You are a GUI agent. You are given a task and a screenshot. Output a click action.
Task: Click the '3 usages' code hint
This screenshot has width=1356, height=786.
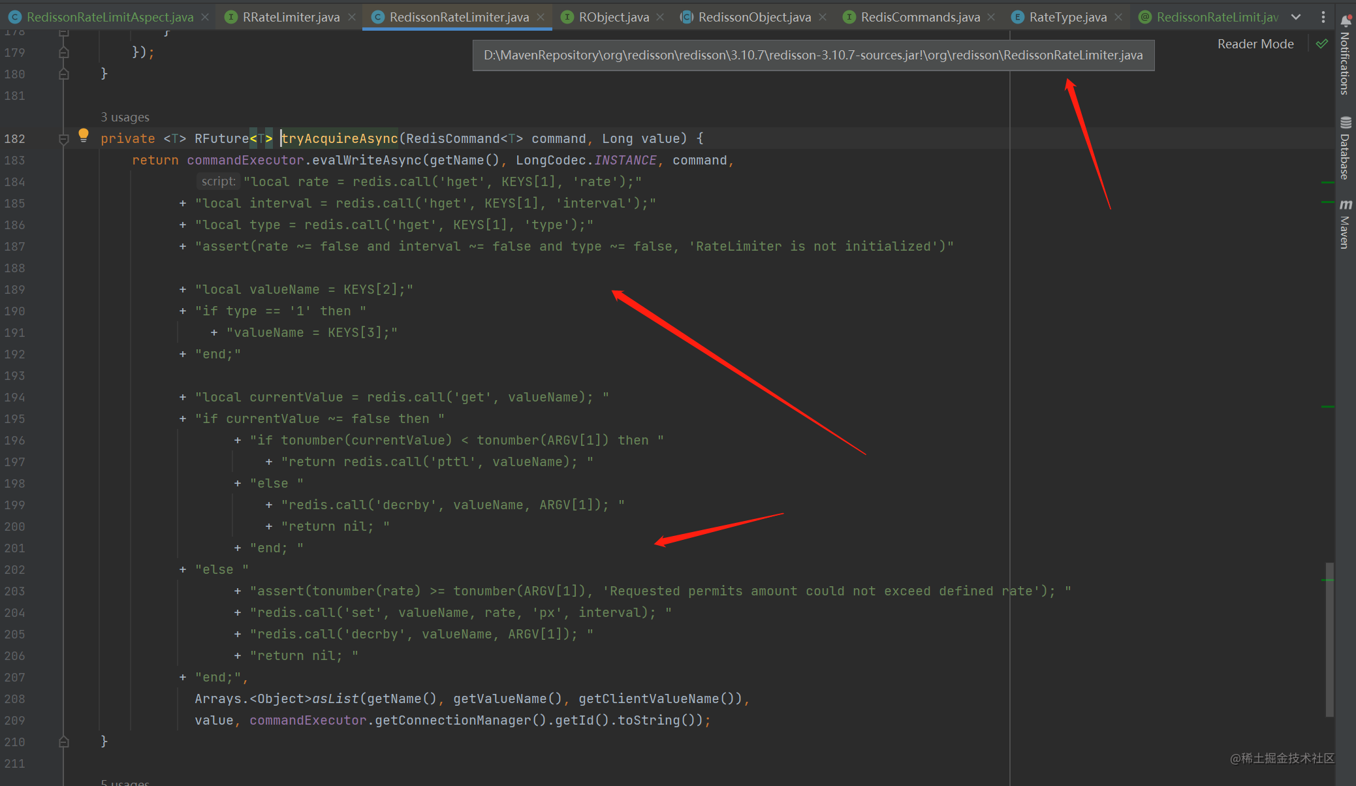click(x=125, y=117)
